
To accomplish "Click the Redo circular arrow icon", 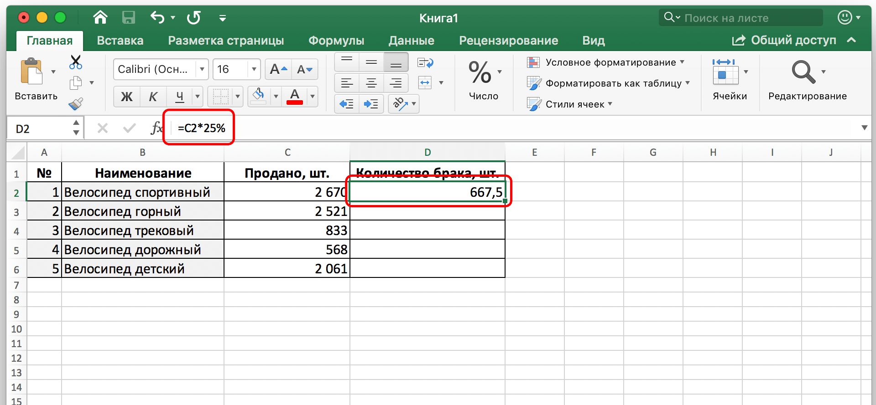I will (x=193, y=18).
